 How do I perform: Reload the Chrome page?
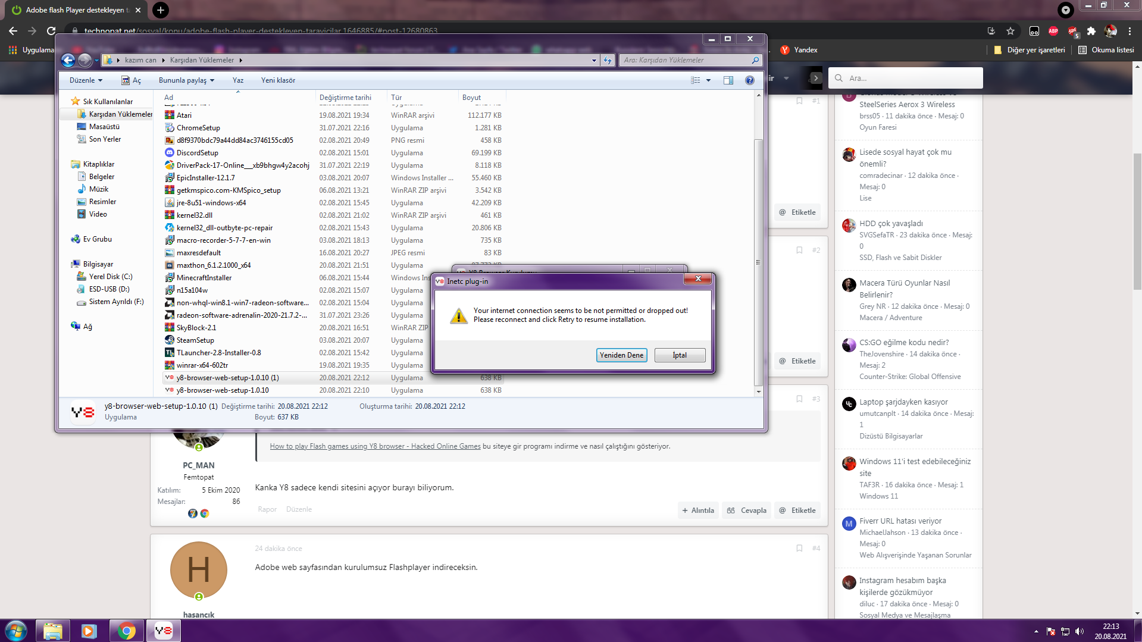click(51, 31)
